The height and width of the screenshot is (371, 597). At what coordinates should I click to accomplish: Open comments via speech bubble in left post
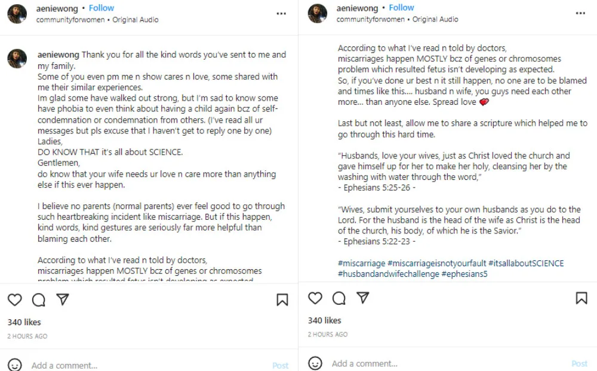click(39, 300)
